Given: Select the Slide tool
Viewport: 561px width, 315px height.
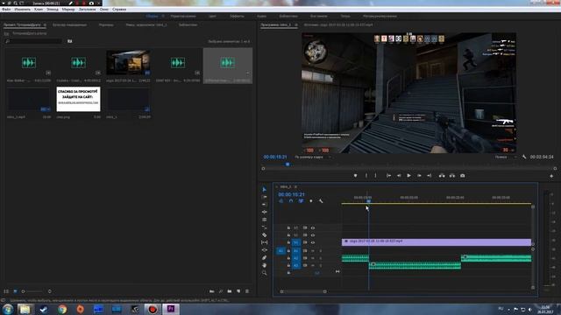Looking at the screenshot, I should [264, 250].
